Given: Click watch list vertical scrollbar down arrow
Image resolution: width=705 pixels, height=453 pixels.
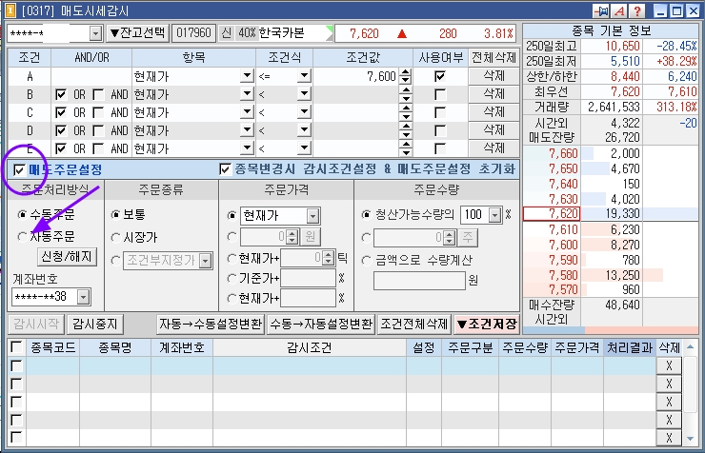Looking at the screenshot, I should (x=690, y=439).
